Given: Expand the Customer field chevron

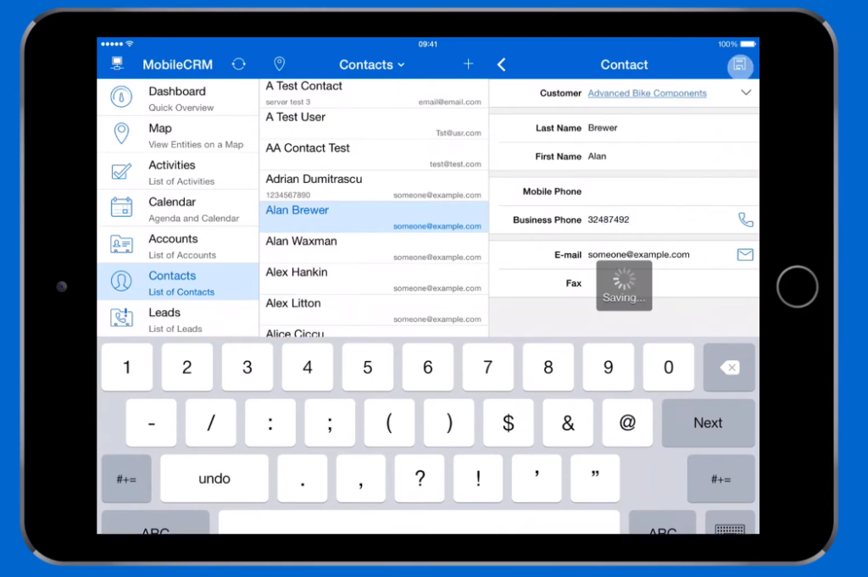Looking at the screenshot, I should click(746, 92).
